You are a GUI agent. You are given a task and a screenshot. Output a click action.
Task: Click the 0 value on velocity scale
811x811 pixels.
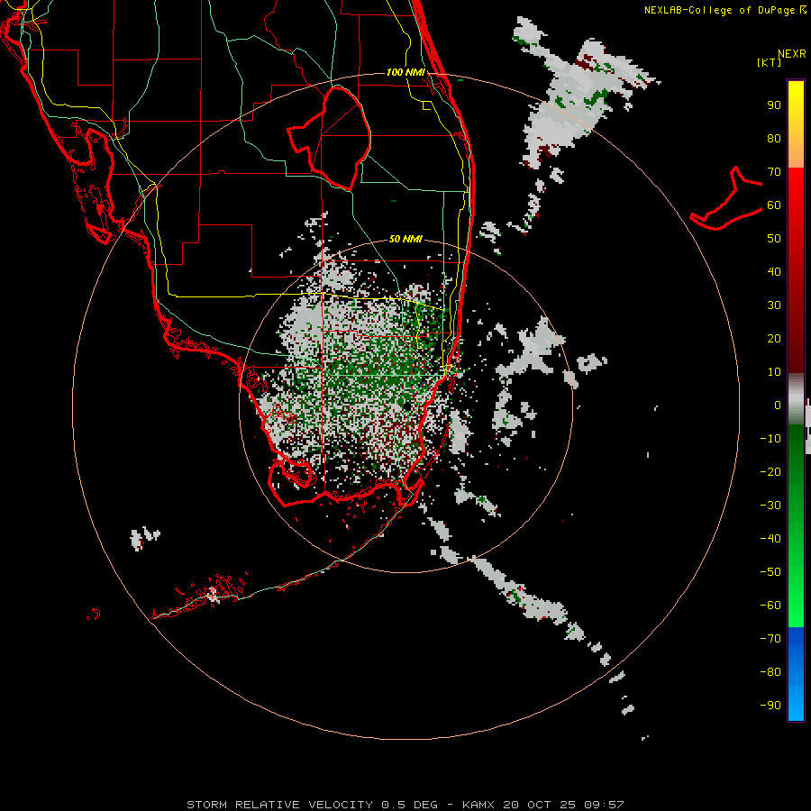pyautogui.click(x=778, y=405)
